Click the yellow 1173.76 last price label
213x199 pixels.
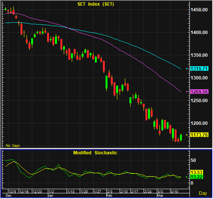pos(199,135)
